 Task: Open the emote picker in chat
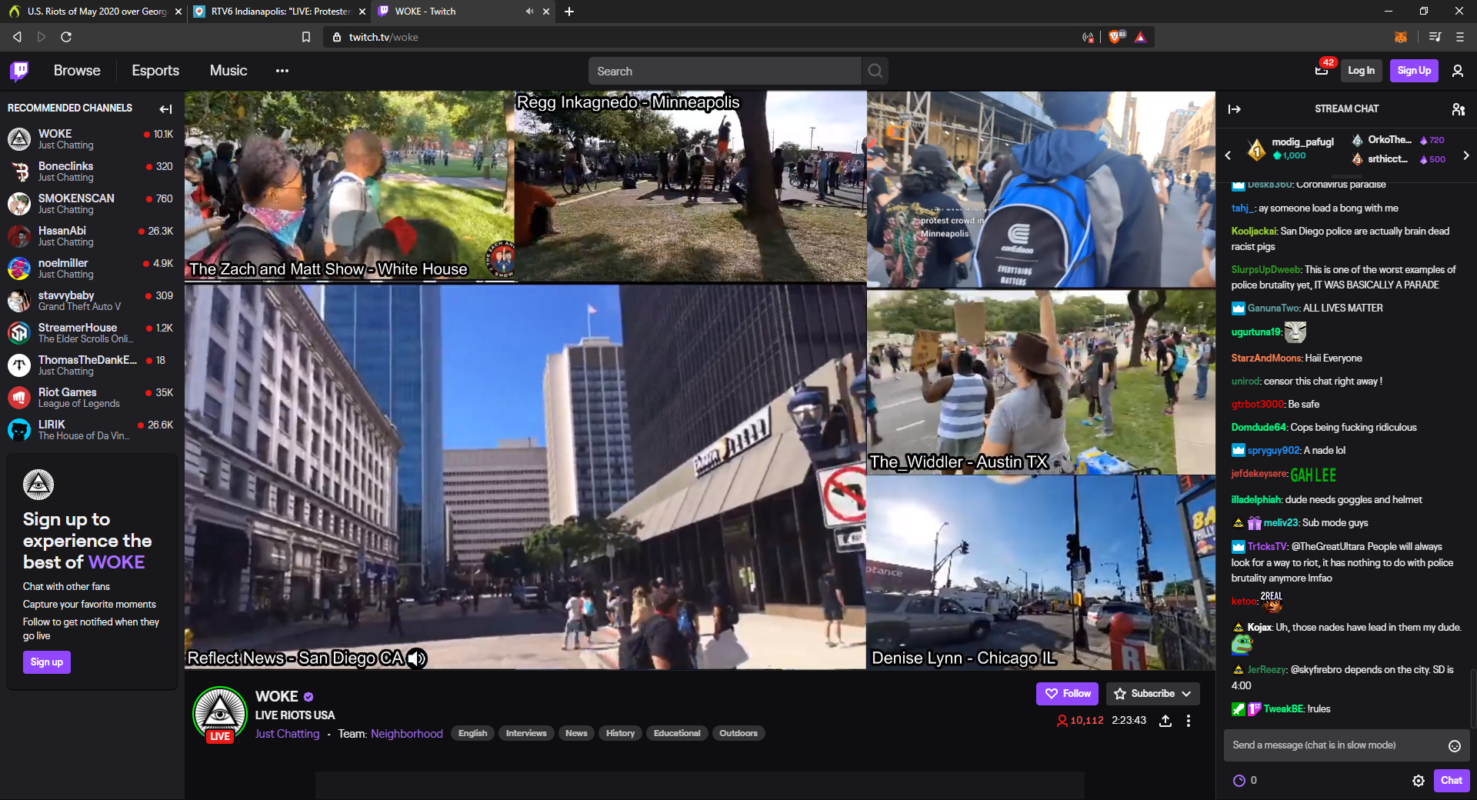tap(1455, 745)
